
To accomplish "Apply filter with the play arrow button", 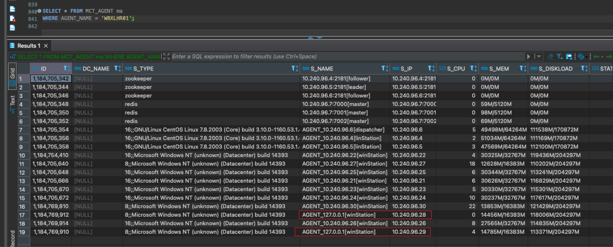I will click(529, 56).
